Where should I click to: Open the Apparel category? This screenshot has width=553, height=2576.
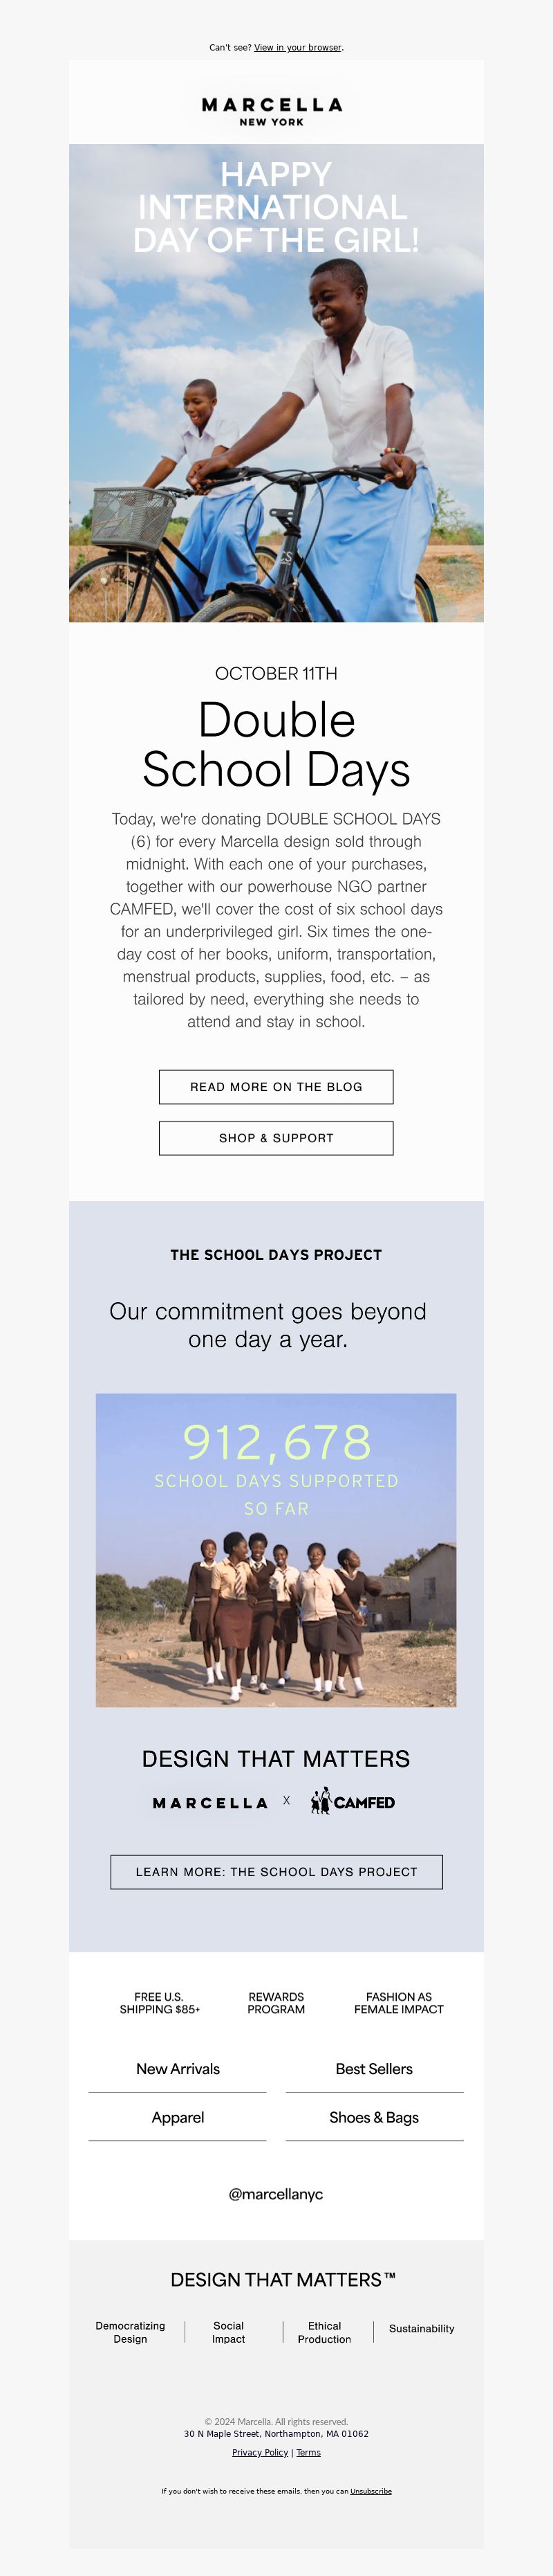178,2118
